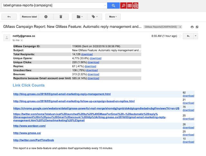Print the conversation
The height and width of the screenshot is (156, 206).
pos(192,27)
